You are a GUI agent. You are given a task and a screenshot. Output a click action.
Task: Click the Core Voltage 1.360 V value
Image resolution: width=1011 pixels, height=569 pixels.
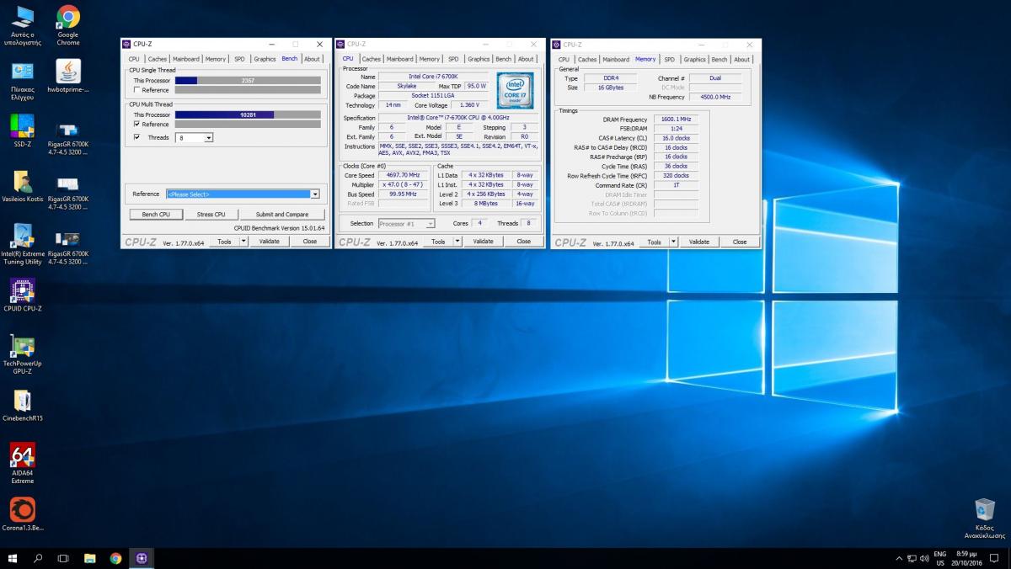(x=469, y=105)
